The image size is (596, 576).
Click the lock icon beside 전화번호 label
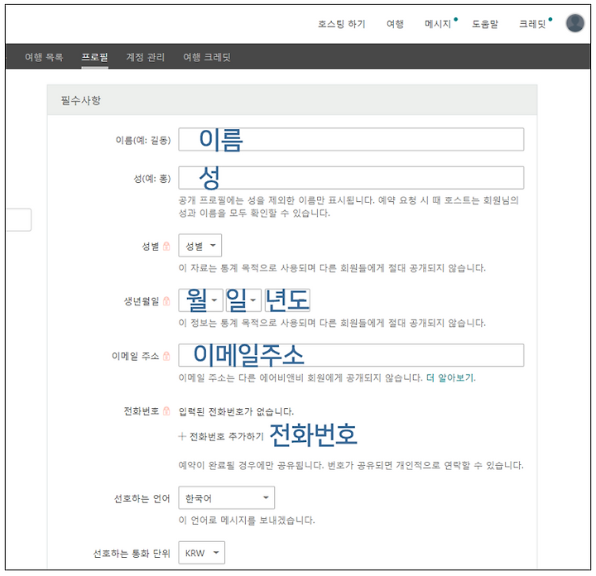coord(166,411)
